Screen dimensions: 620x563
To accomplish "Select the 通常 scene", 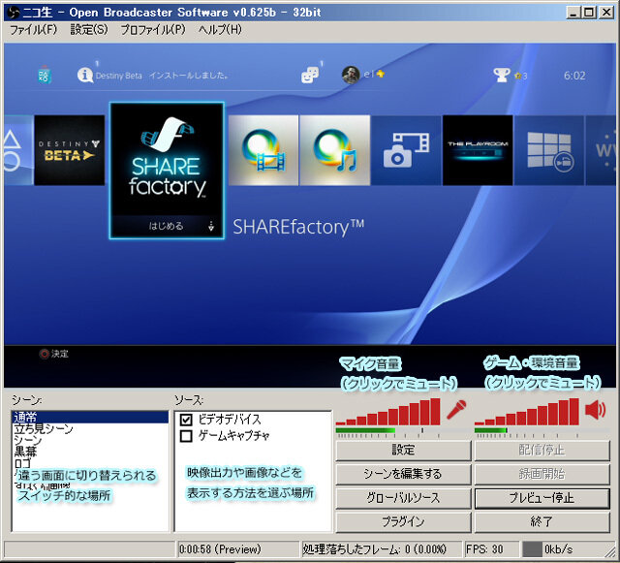I will pos(90,417).
